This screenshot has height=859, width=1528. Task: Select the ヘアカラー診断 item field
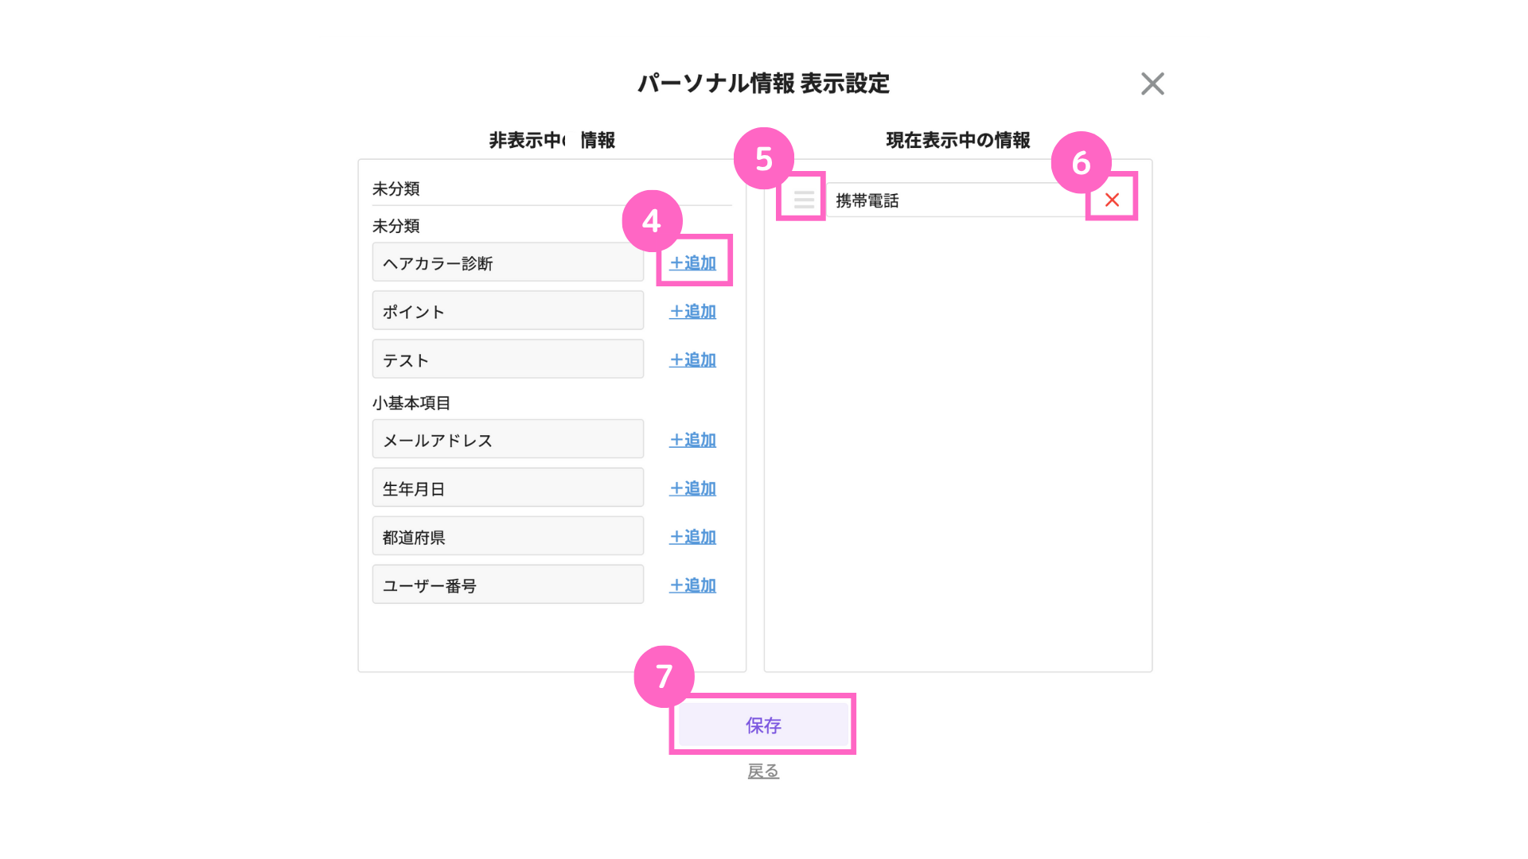pos(508,262)
